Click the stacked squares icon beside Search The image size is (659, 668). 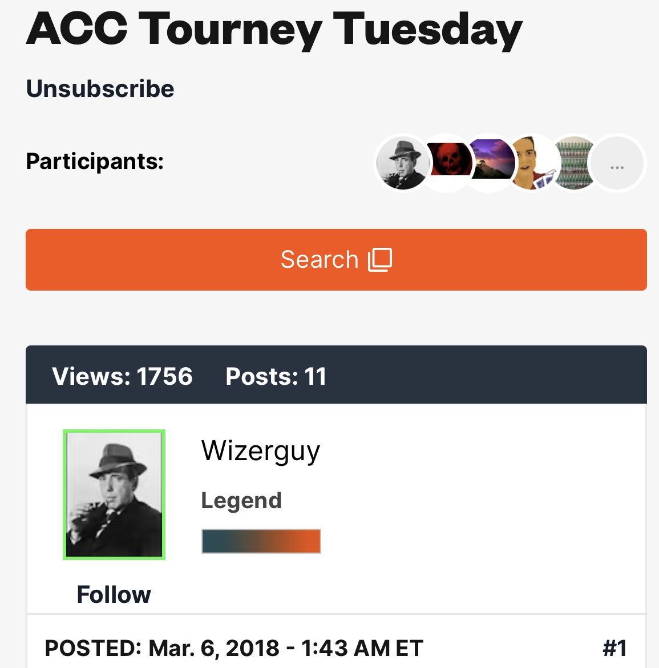click(x=380, y=260)
